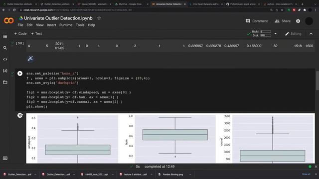Viewport: 319px width, 179px height.
Task: Open the Runtime menu
Action: [x=66, y=25]
